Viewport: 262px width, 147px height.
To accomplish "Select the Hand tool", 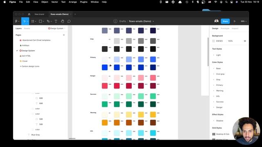I will tap(62, 21).
